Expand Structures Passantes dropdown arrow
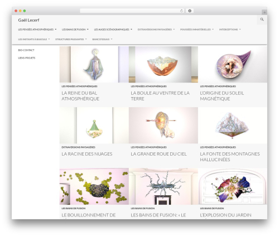 [86, 39]
